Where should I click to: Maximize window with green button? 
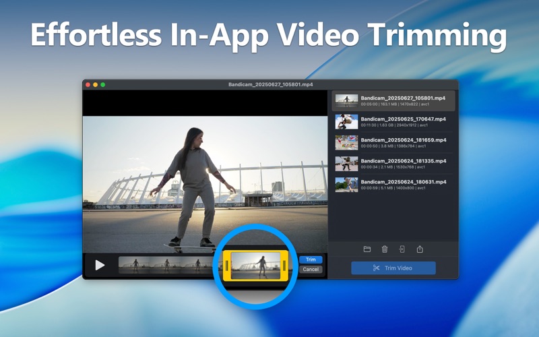click(103, 85)
